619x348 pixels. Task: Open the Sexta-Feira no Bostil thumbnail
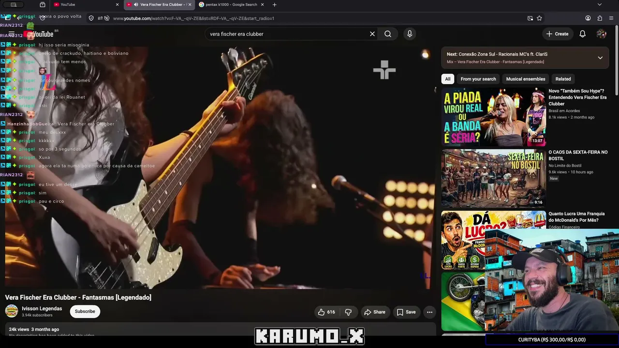tap(493, 178)
